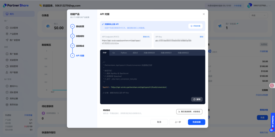Viewport: 275px width, 137px height.
Task: Click the 奖励规则 step checkmark icon
Action: pyautogui.click(x=72, y=36)
